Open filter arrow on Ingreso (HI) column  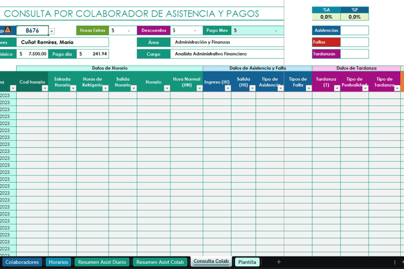pyautogui.click(x=228, y=88)
